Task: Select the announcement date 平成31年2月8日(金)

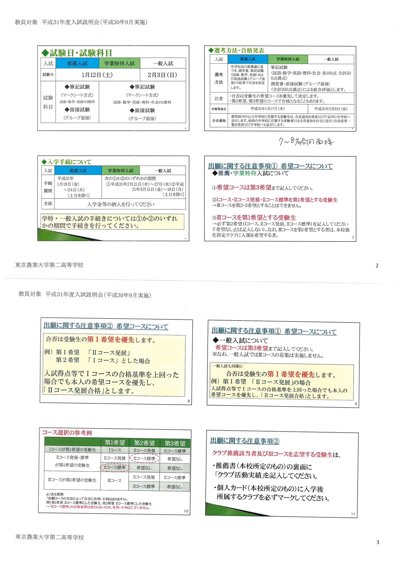Action: click(x=331, y=109)
